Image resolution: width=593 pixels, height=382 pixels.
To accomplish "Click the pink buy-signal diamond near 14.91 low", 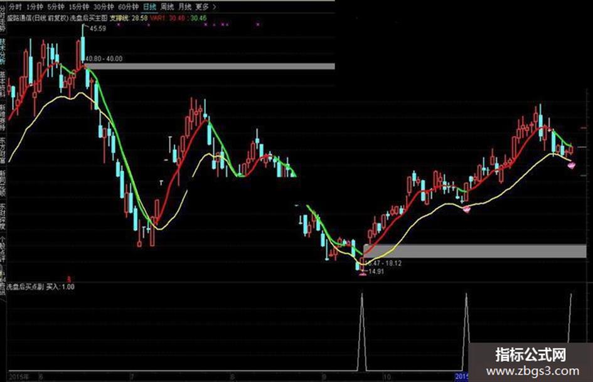I will point(362,274).
